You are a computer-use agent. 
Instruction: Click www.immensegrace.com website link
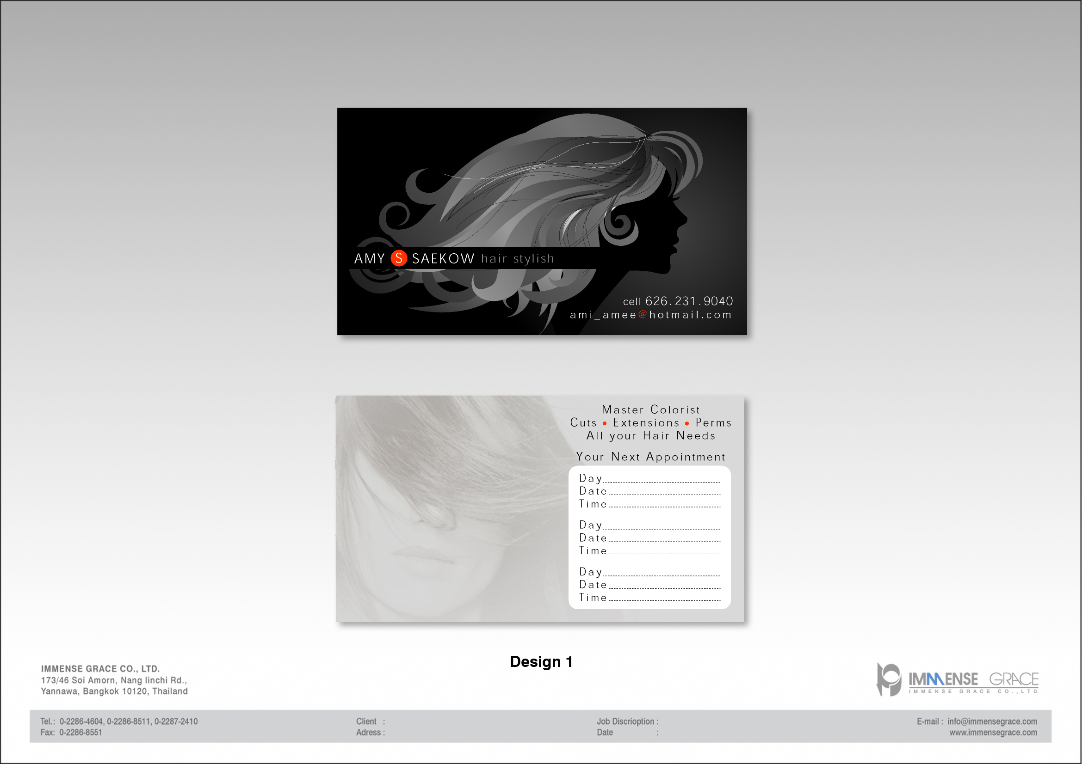pos(993,733)
